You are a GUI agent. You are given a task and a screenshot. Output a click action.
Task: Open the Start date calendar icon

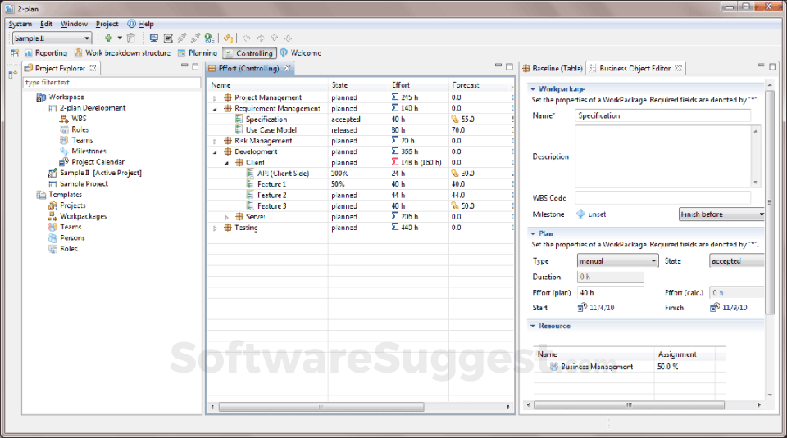tap(582, 307)
